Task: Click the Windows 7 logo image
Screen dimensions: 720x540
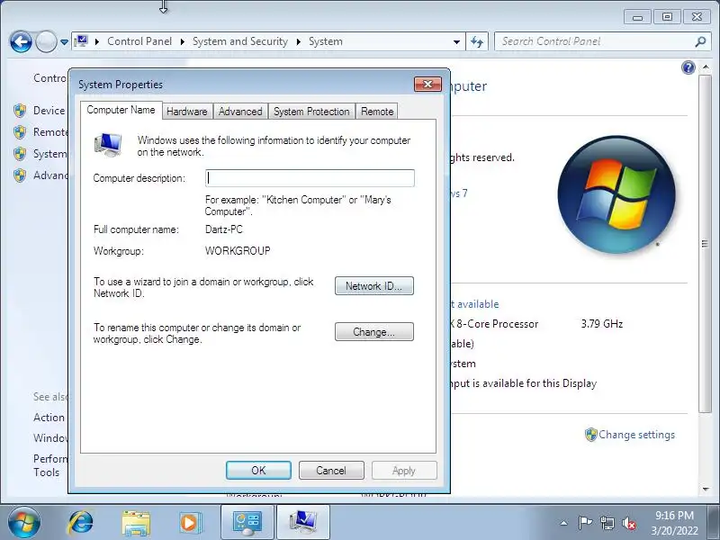Action: 616,194
